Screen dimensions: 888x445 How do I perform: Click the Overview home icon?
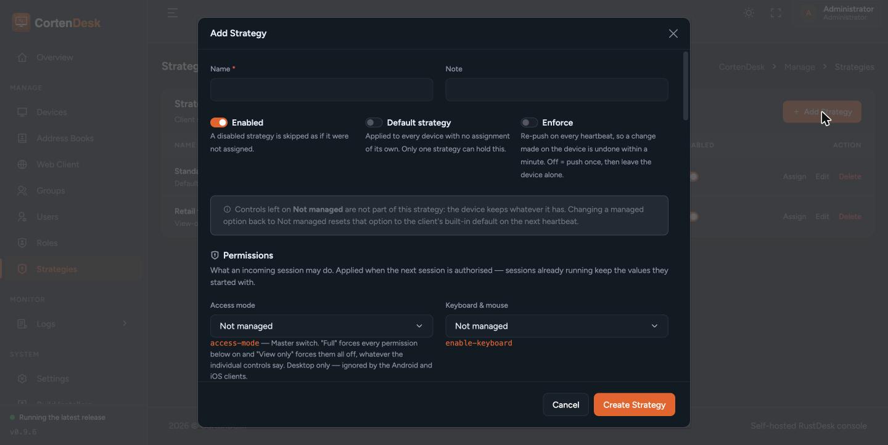click(x=22, y=57)
